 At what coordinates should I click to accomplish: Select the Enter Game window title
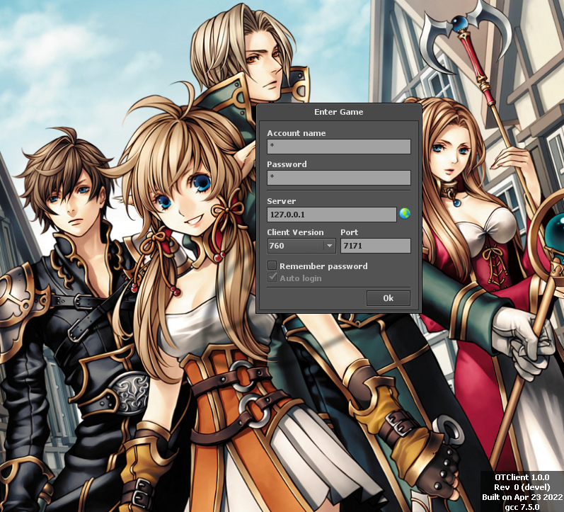(x=338, y=112)
